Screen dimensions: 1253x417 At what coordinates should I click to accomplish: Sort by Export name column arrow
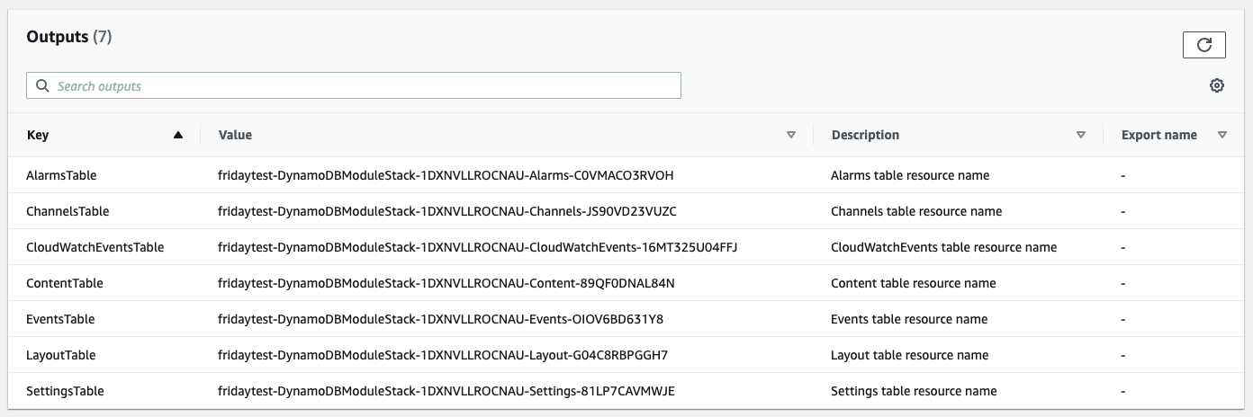[1222, 135]
